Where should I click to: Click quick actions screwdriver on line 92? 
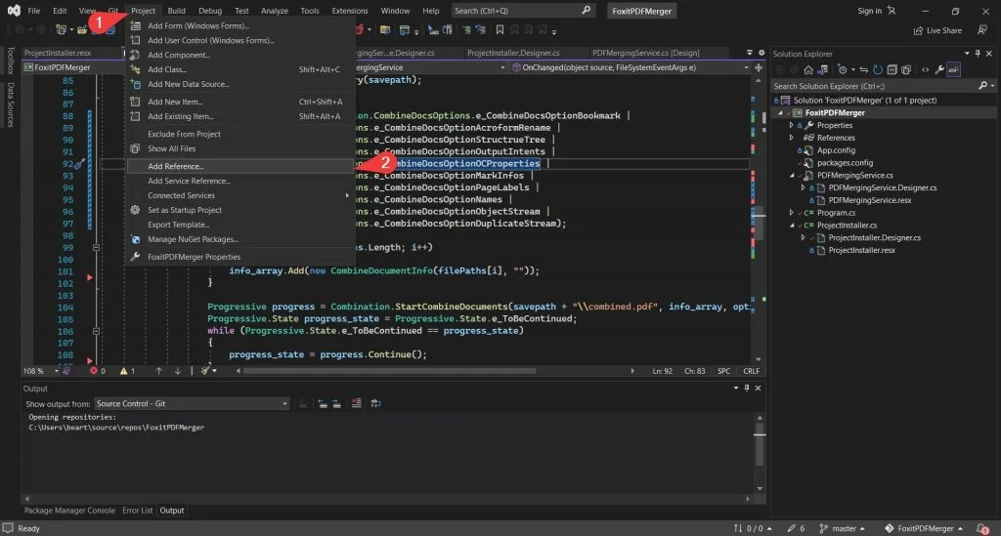(x=79, y=164)
